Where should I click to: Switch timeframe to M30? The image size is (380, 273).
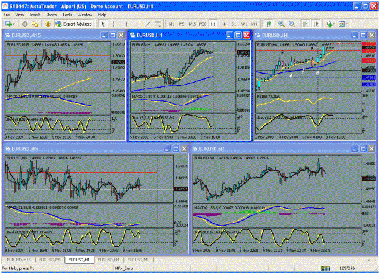(202, 24)
